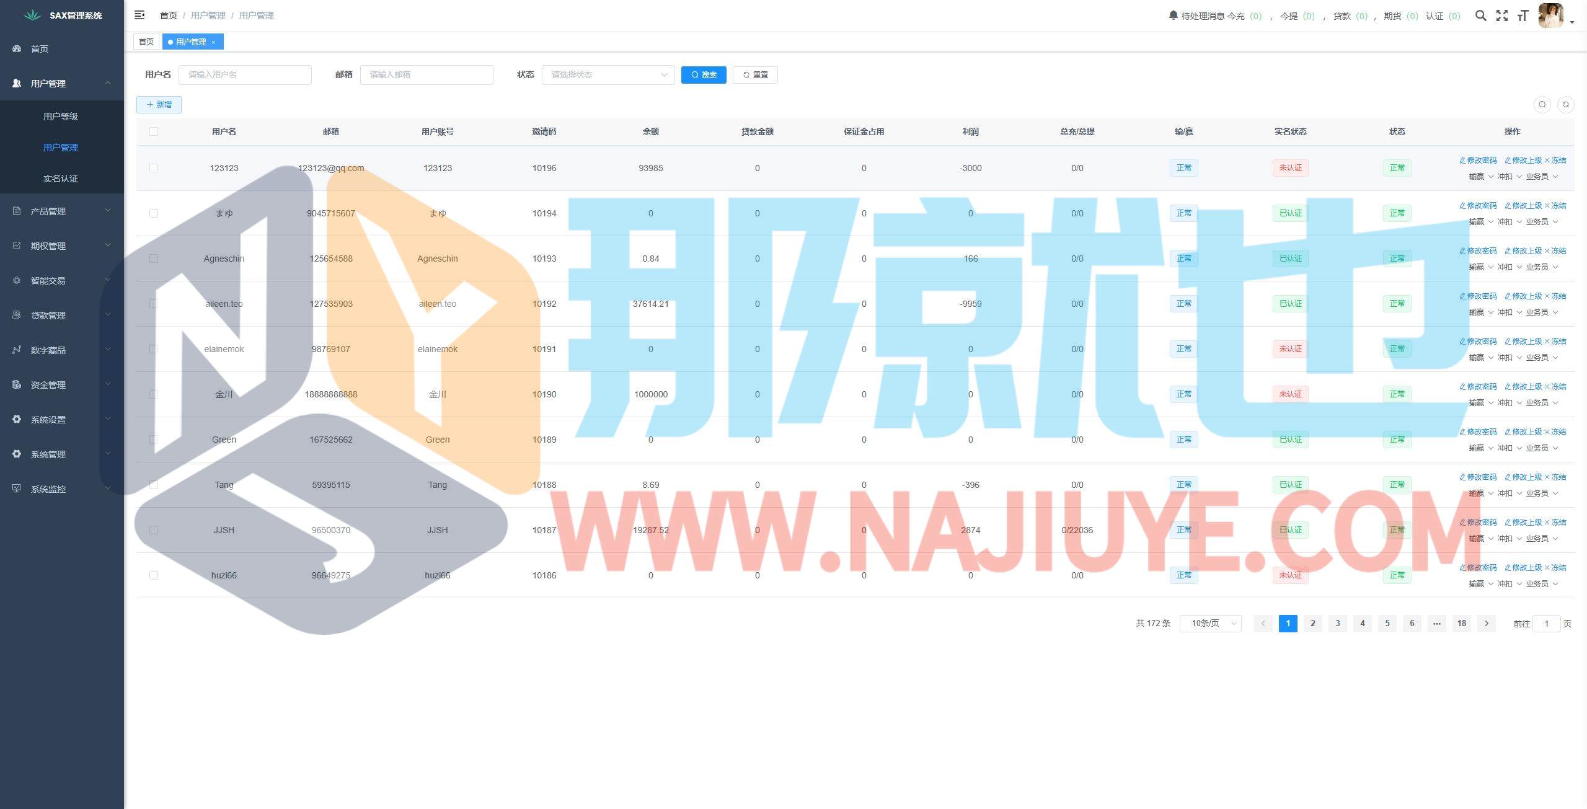Image resolution: width=1587 pixels, height=809 pixels.
Task: Click the 新增 add button
Action: click(x=159, y=105)
